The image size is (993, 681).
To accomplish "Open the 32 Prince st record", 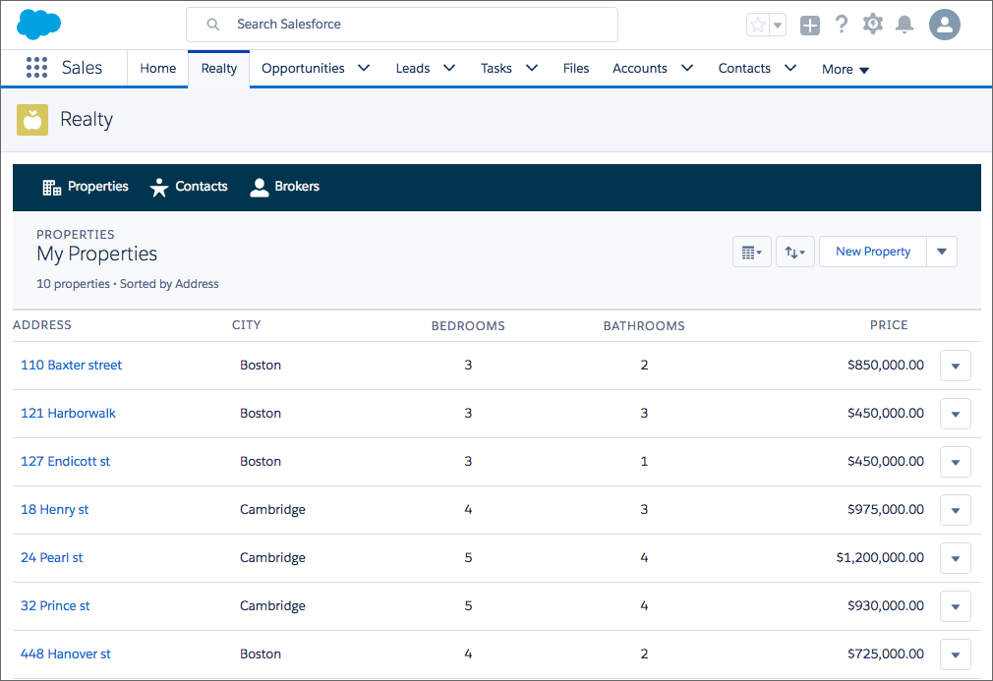I will (55, 605).
